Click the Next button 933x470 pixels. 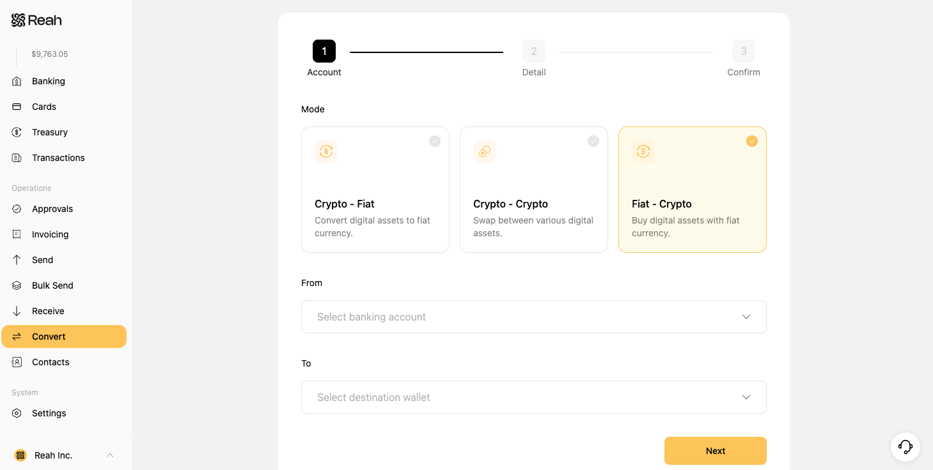pos(716,451)
